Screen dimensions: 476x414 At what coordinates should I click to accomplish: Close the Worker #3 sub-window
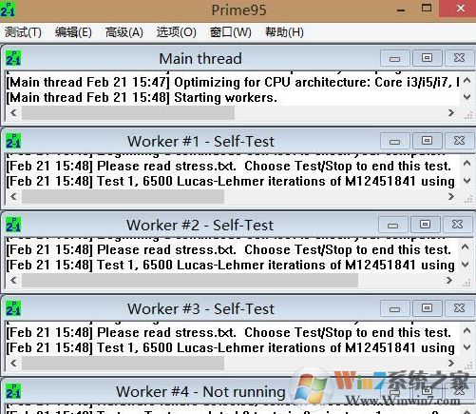[x=459, y=308]
